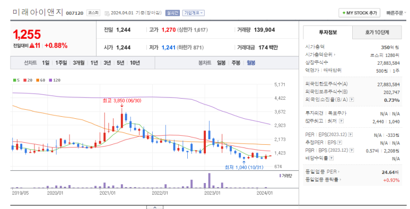The image size is (410, 209).
Task: Select the 1년 line chart period
Action: [94, 63]
